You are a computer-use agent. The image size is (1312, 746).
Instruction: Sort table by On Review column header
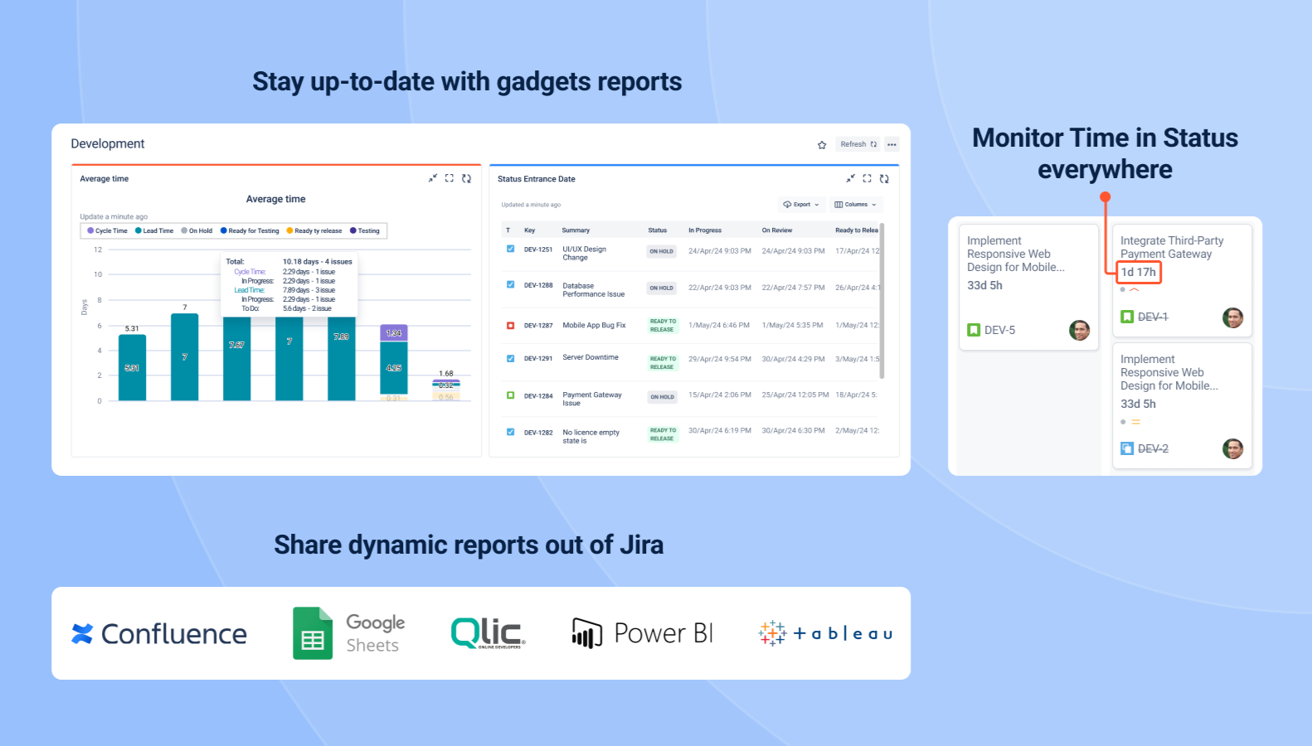[777, 230]
